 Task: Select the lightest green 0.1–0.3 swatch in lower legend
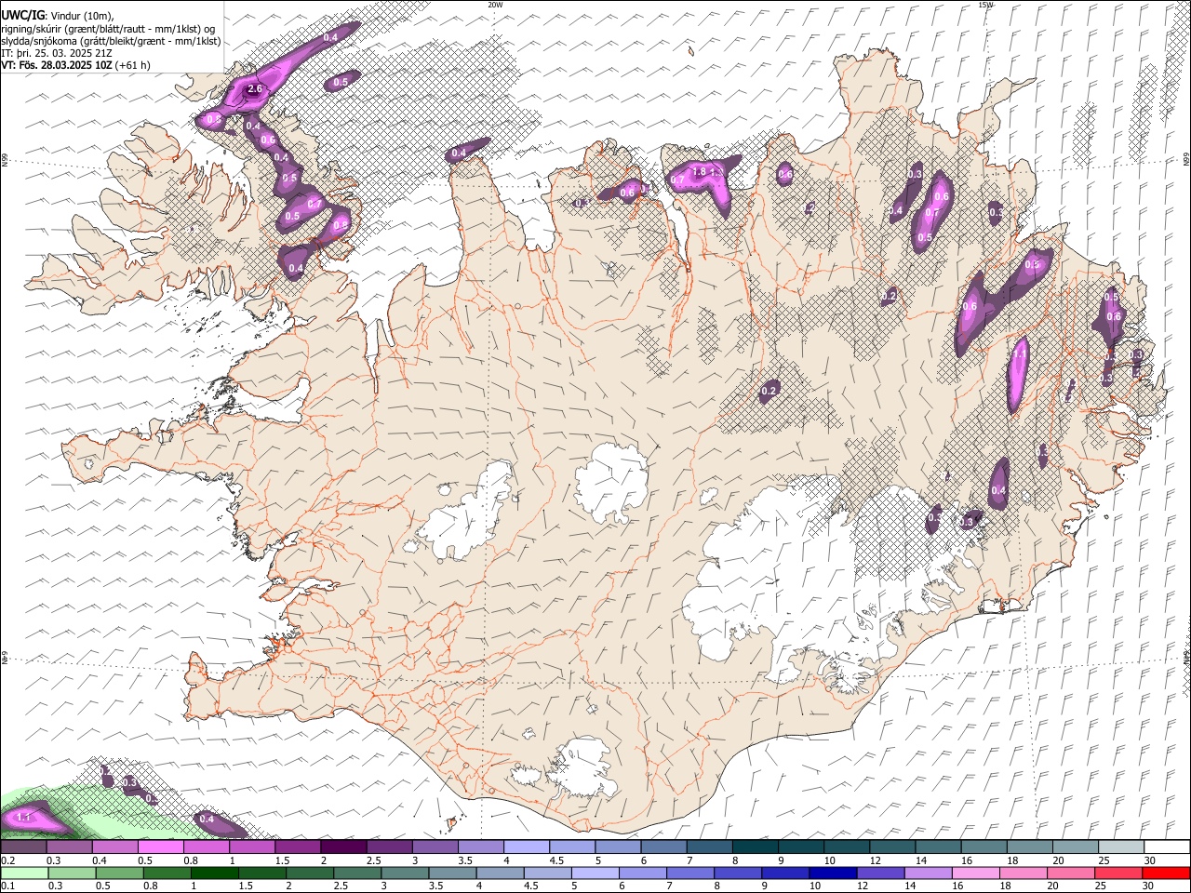tap(24, 873)
